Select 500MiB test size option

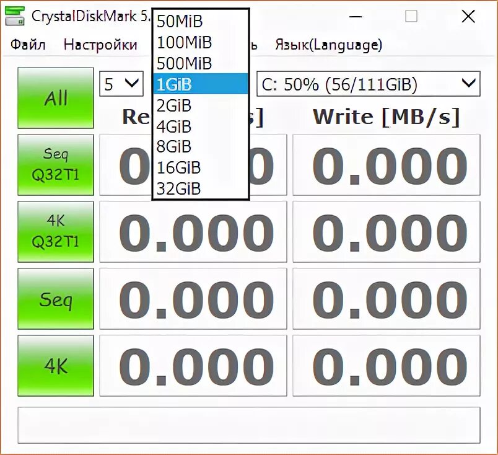[x=201, y=63]
